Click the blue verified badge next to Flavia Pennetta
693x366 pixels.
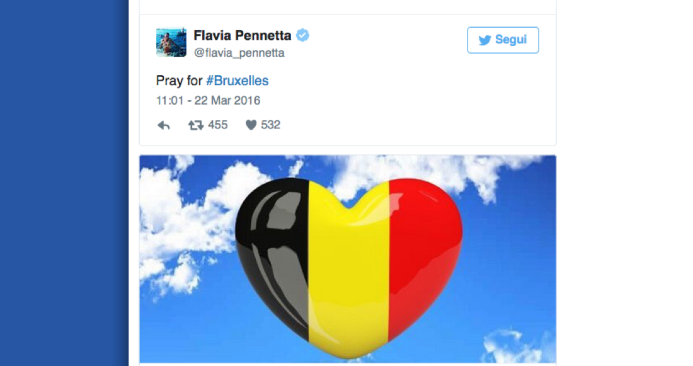302,36
